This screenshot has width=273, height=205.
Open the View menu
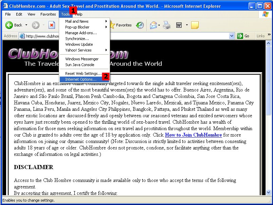(31, 14)
